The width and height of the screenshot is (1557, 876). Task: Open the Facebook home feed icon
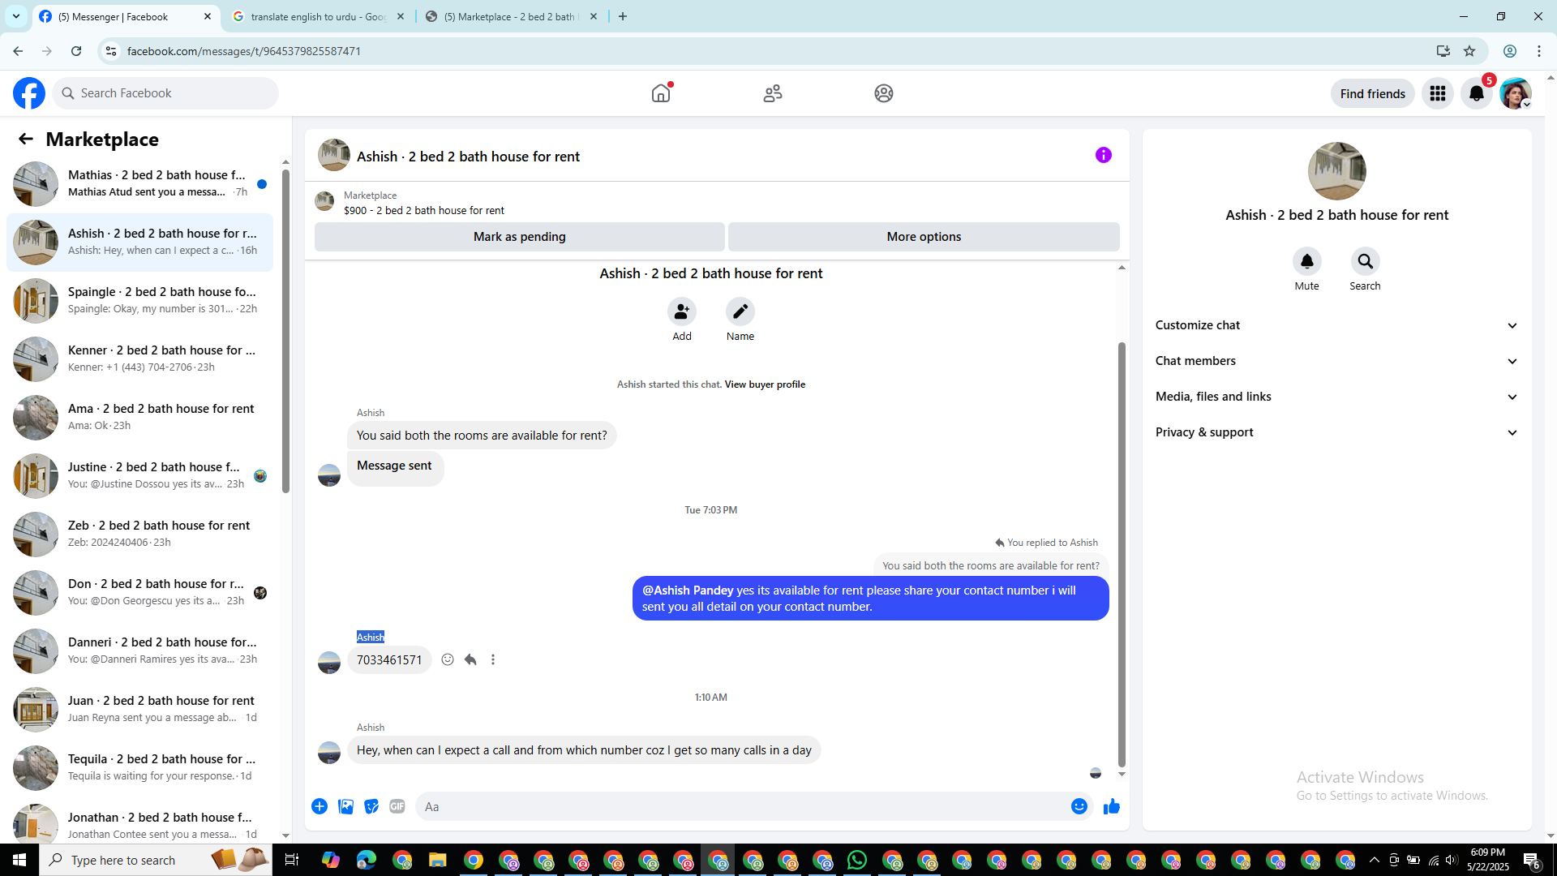click(661, 93)
